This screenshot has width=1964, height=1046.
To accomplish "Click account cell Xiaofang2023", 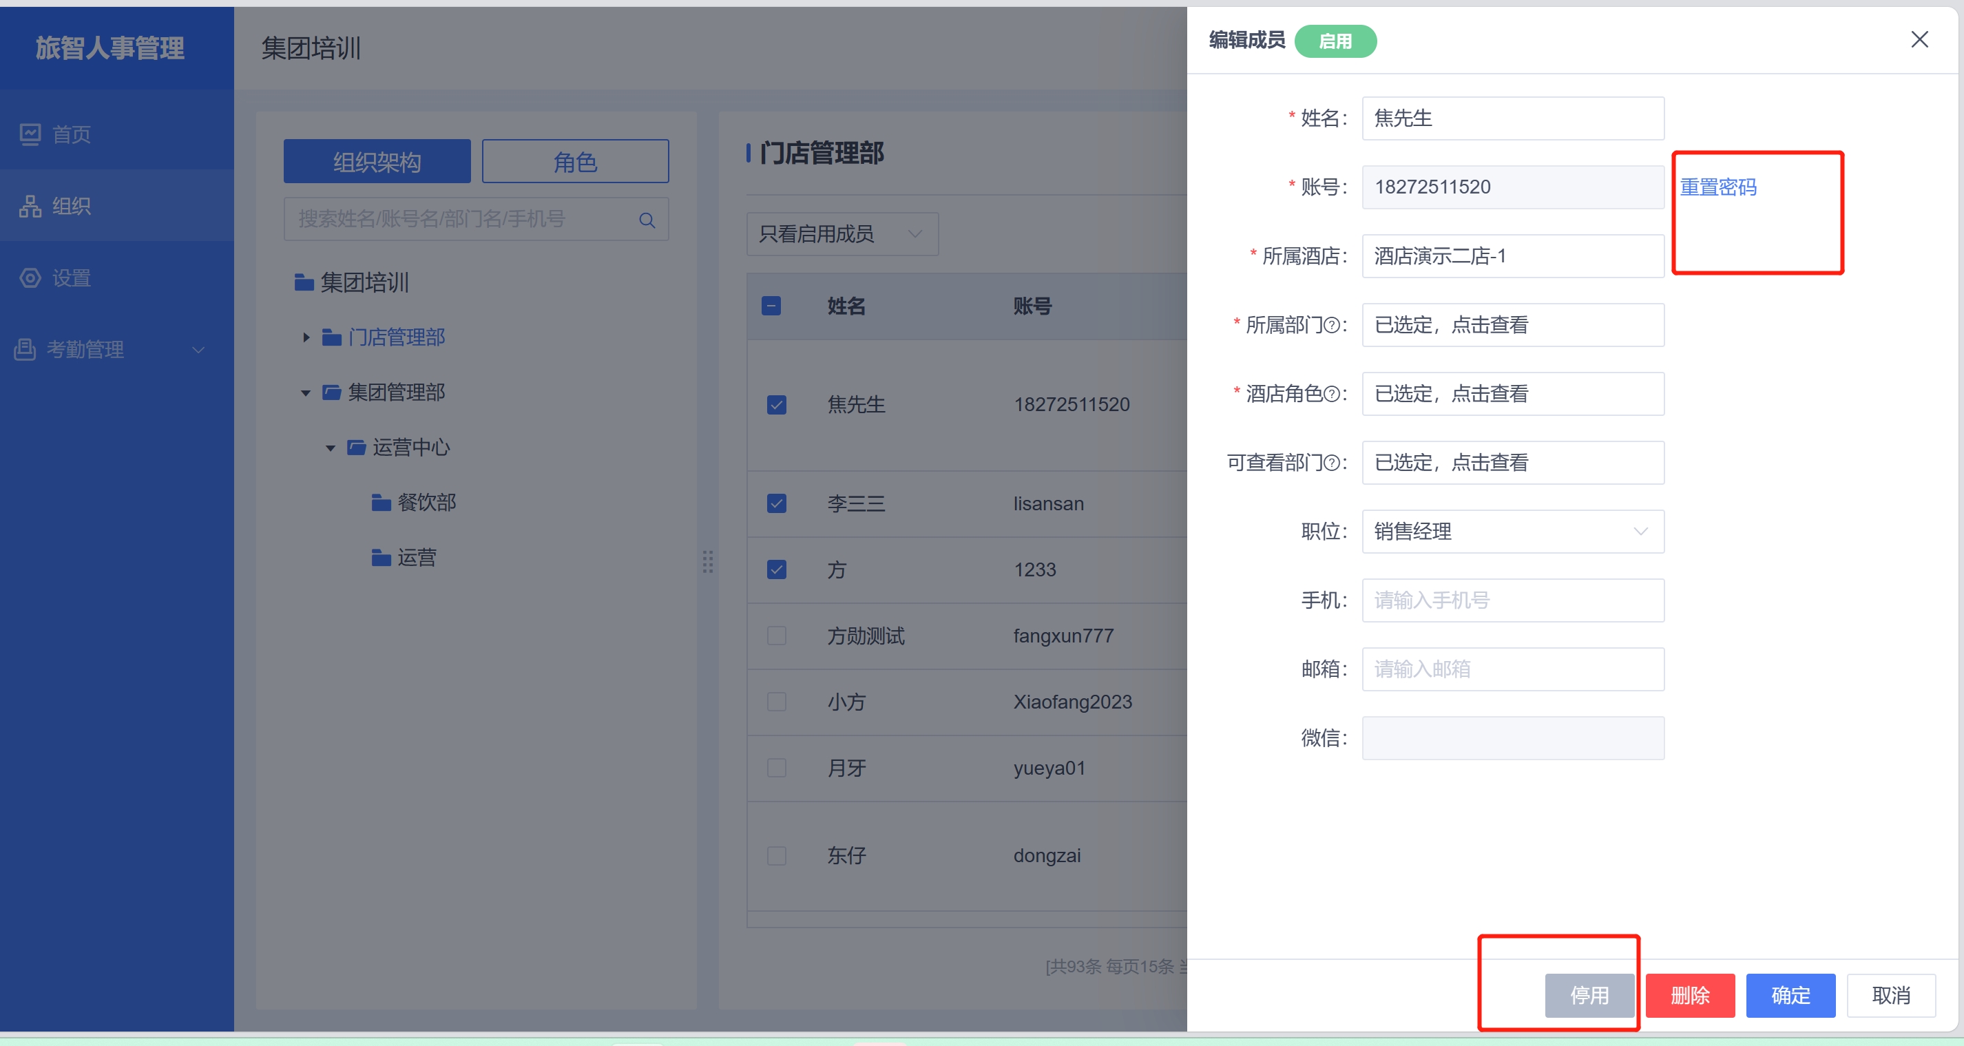I will [x=1073, y=702].
